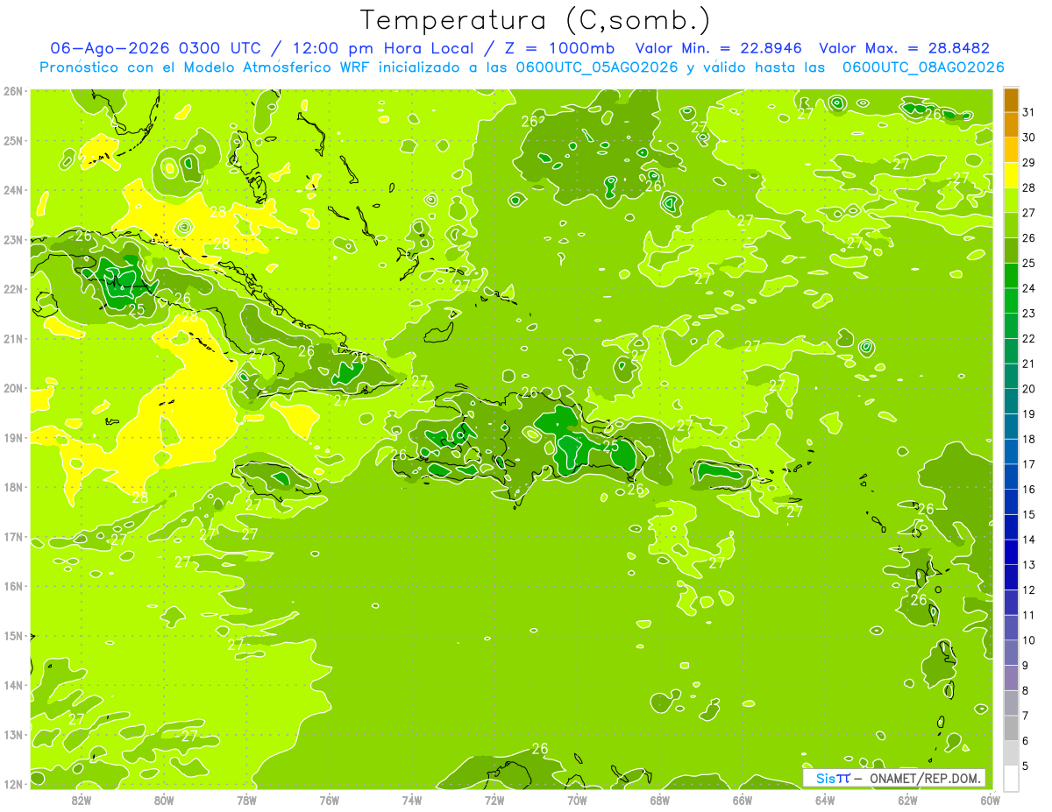Click the '20' label on the color scale
The height and width of the screenshot is (812, 1052).
coord(1029,389)
